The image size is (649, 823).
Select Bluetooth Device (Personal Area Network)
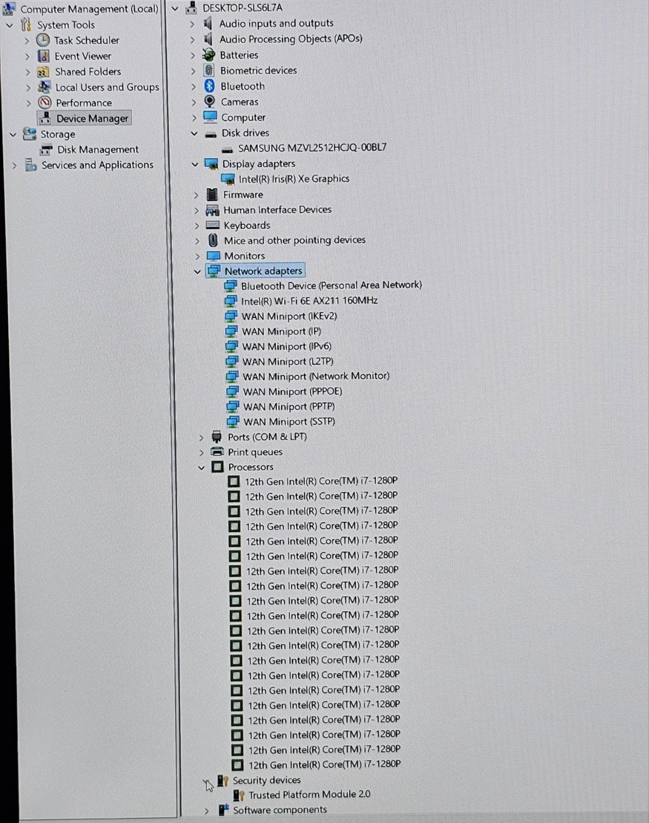331,285
